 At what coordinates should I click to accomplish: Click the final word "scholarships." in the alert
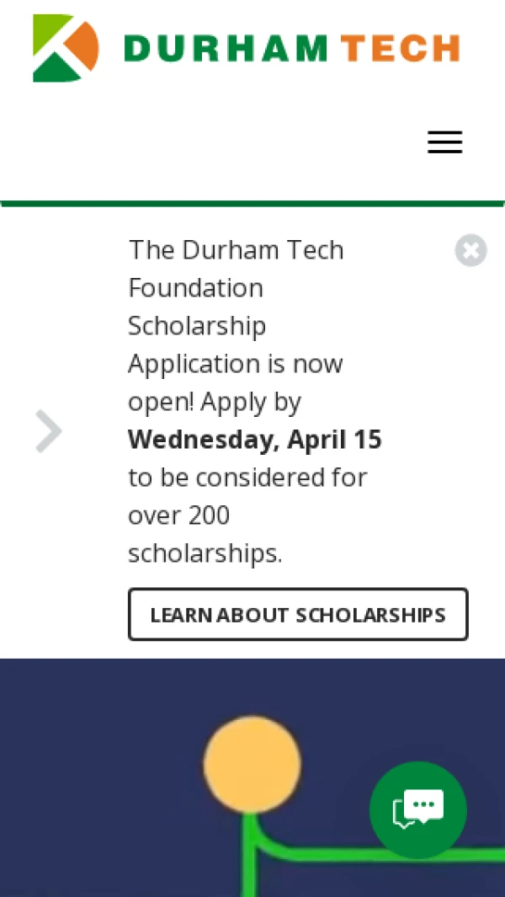205,553
